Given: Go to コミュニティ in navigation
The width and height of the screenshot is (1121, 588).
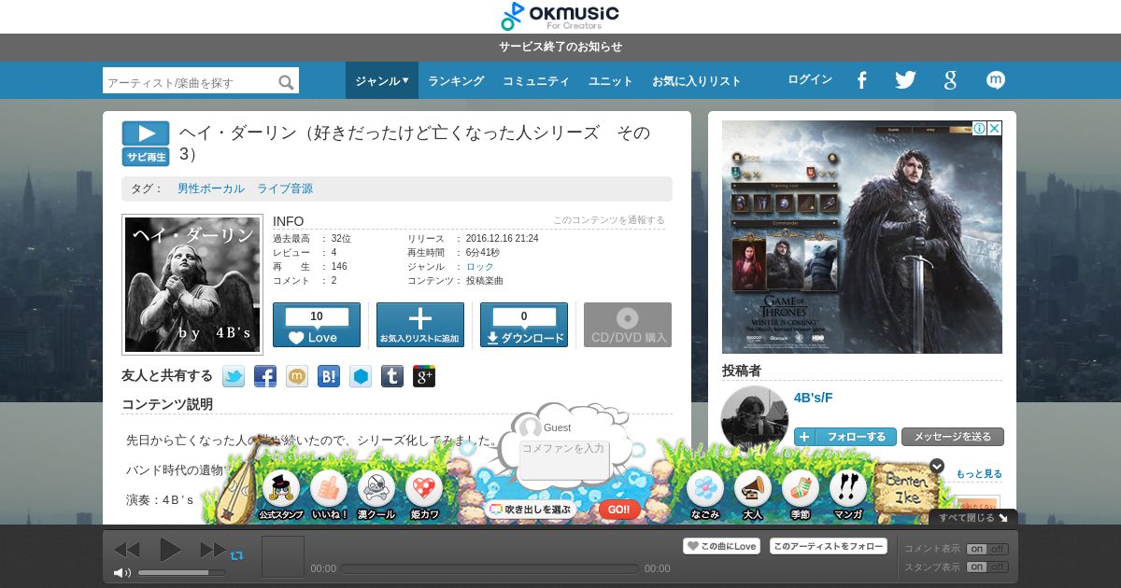Looking at the screenshot, I should 536,81.
